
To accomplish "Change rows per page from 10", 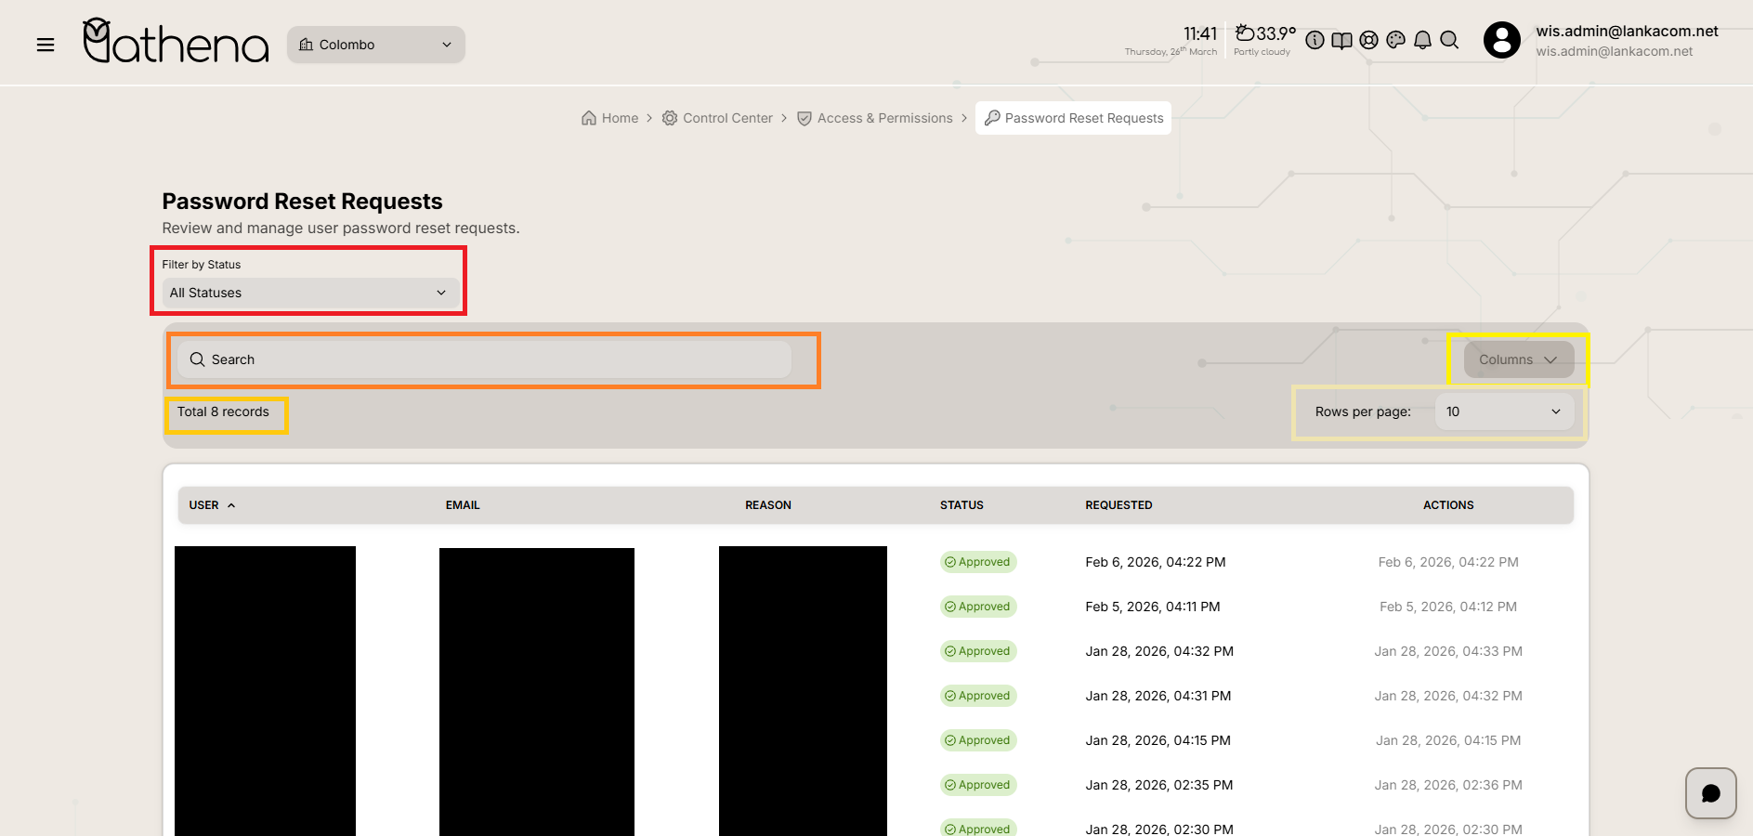I will [1503, 411].
